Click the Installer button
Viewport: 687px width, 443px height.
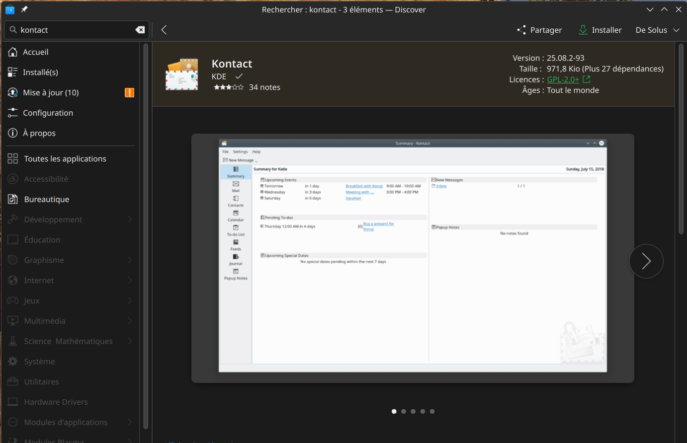point(600,30)
